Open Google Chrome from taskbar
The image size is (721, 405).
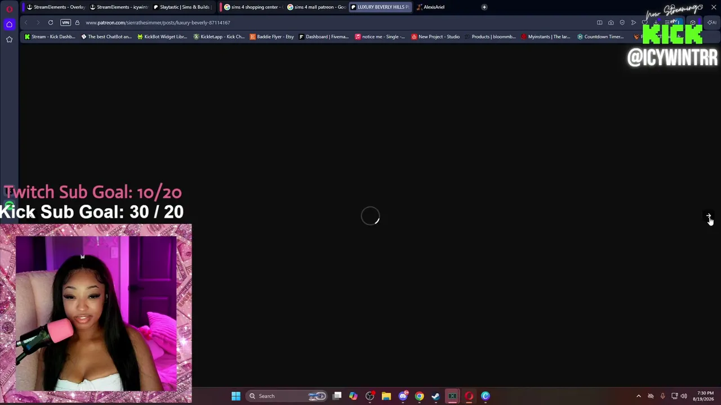[419, 396]
